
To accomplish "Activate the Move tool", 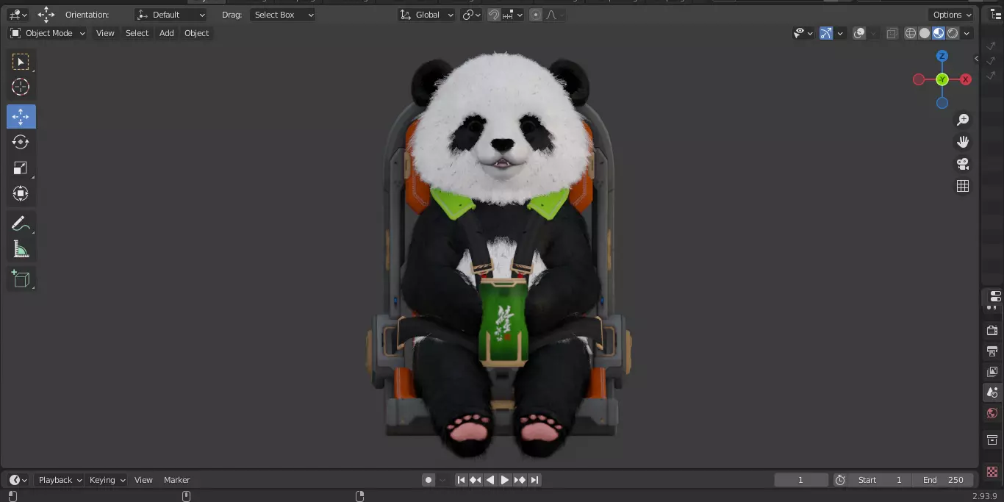I will point(21,117).
